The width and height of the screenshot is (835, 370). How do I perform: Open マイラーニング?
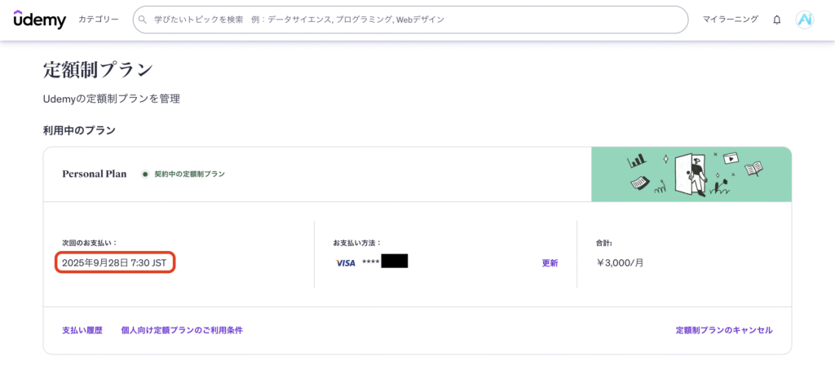(730, 20)
